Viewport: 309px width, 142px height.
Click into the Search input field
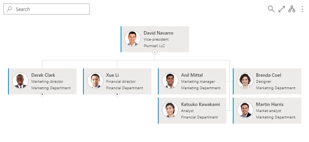[x=47, y=9]
